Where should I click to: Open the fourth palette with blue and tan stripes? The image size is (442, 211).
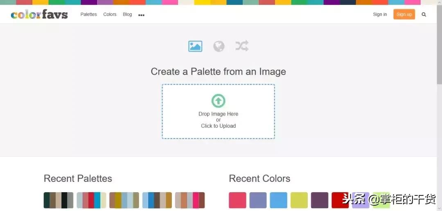point(157,200)
